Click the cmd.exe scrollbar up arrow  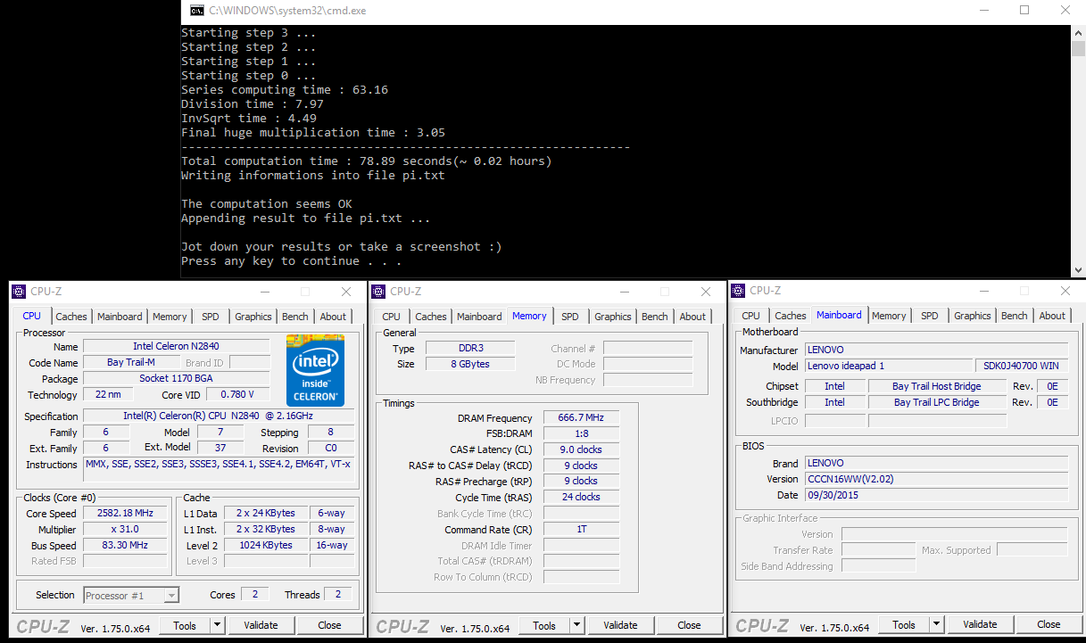1078,32
